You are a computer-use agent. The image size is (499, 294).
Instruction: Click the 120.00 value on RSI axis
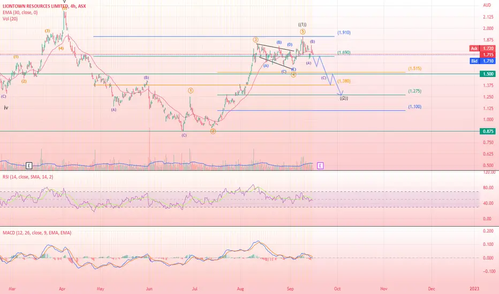click(x=489, y=172)
